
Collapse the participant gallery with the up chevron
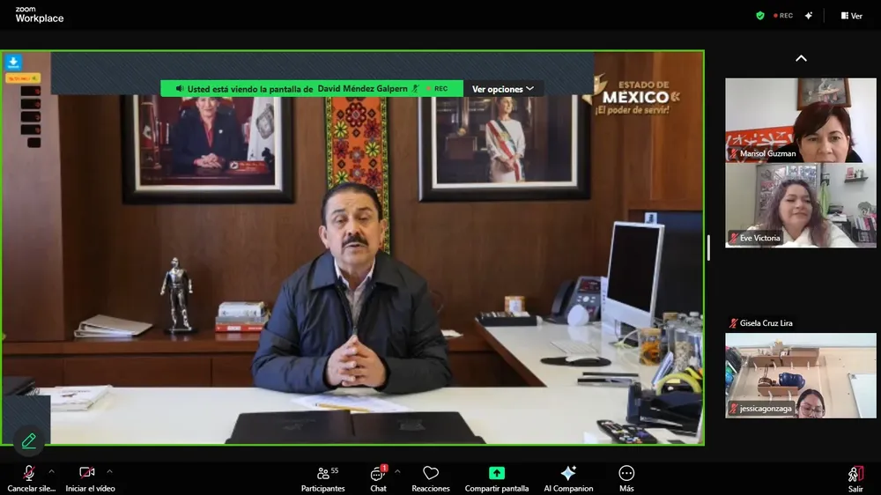pos(801,59)
